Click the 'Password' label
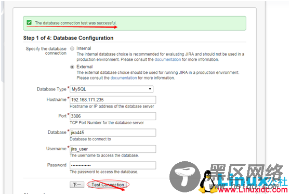Screen dimensions: 290x195 point(57,165)
